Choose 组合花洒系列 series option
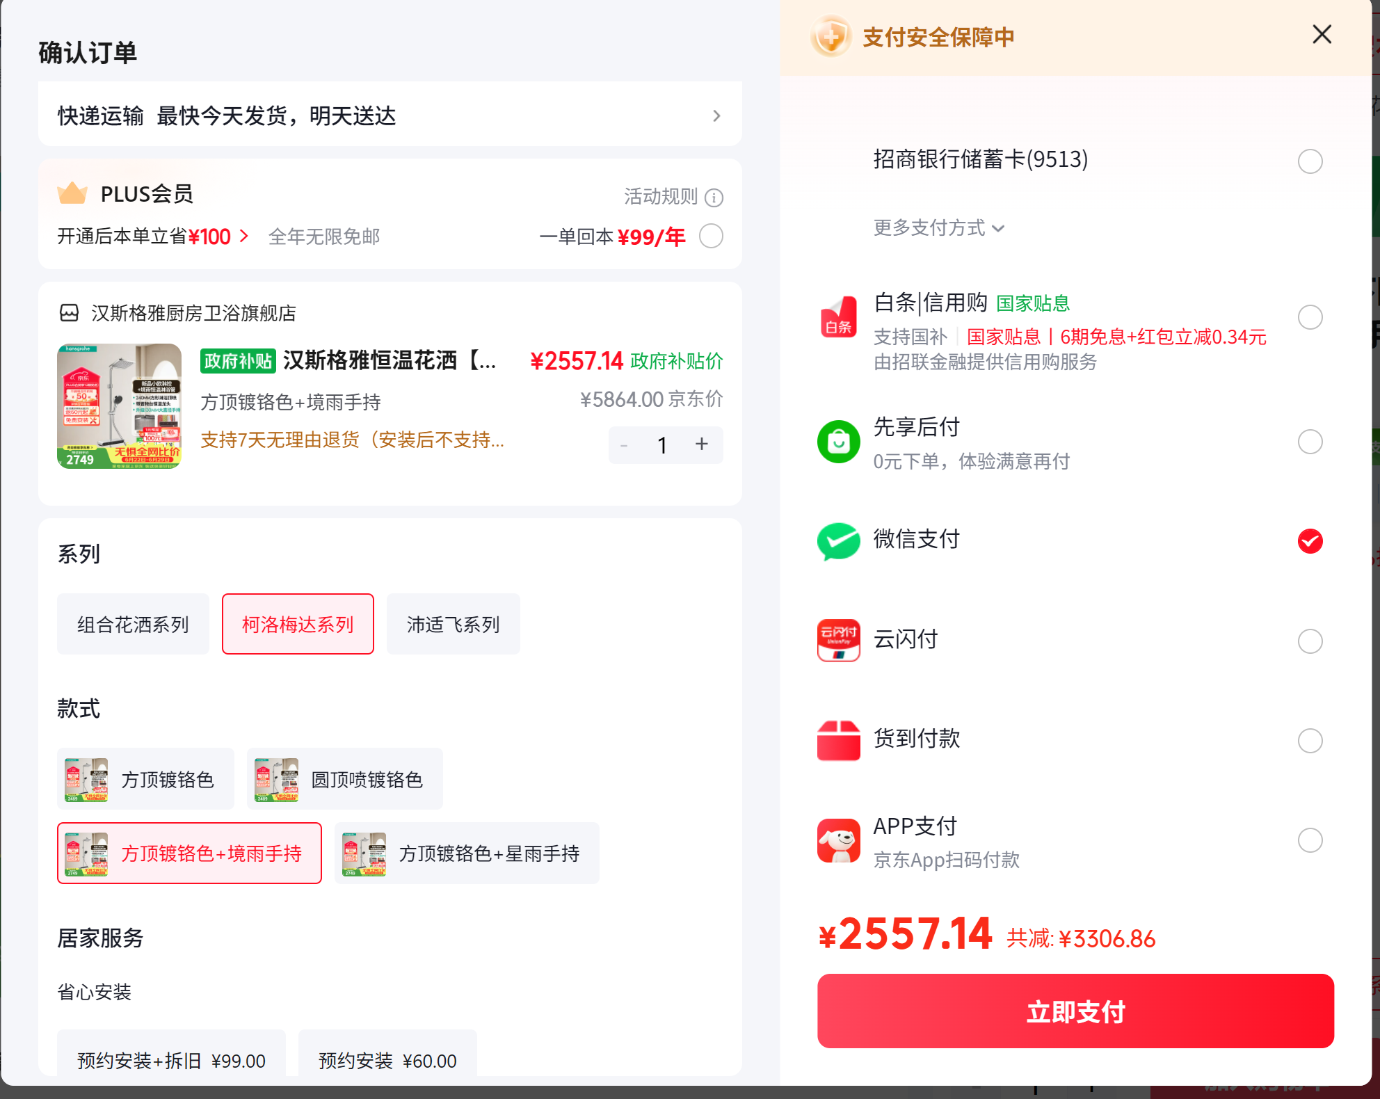This screenshot has width=1380, height=1099. (x=133, y=624)
